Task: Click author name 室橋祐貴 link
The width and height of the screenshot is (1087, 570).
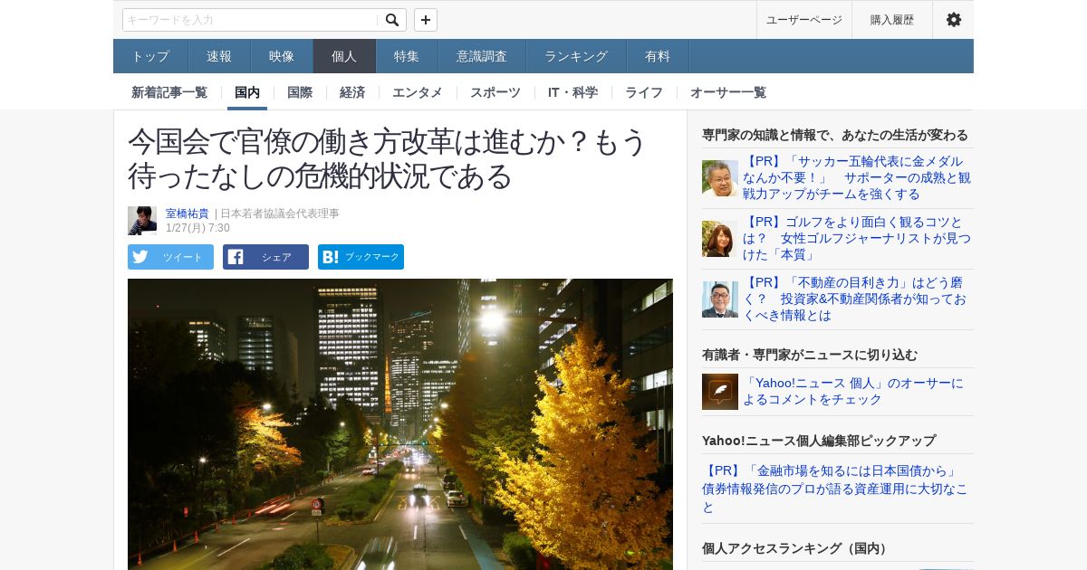Action: point(188,214)
